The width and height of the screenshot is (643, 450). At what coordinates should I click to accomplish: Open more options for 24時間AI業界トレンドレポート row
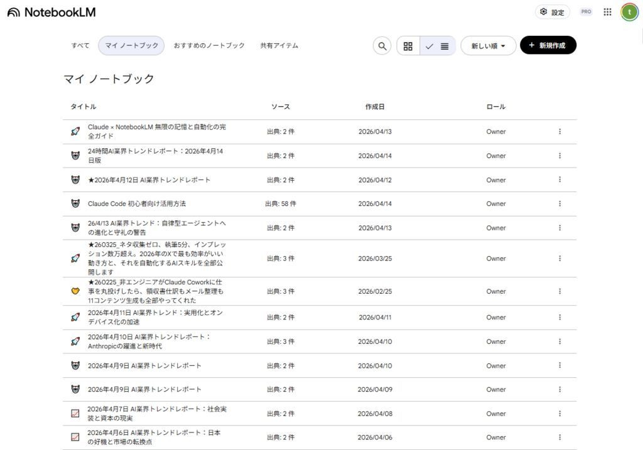(559, 156)
